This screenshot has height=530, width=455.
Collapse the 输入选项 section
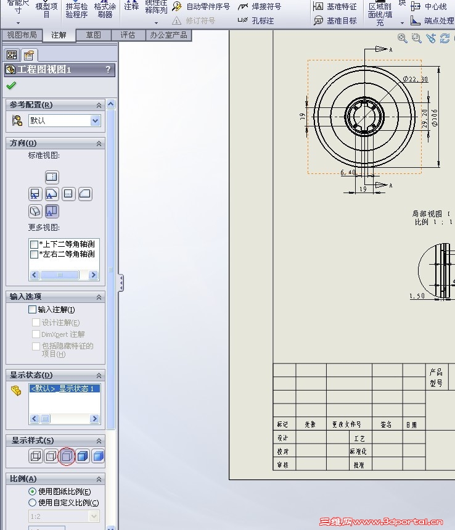99,297
